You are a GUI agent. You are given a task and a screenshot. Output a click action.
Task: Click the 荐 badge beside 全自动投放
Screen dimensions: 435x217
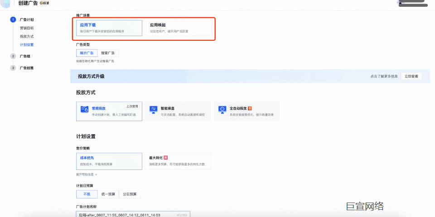(x=250, y=108)
